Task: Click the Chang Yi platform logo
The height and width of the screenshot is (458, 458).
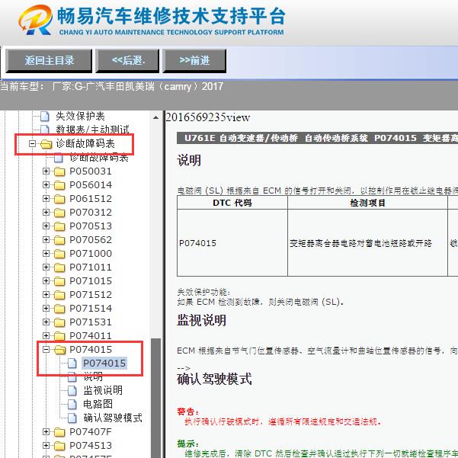Action: (x=35, y=20)
